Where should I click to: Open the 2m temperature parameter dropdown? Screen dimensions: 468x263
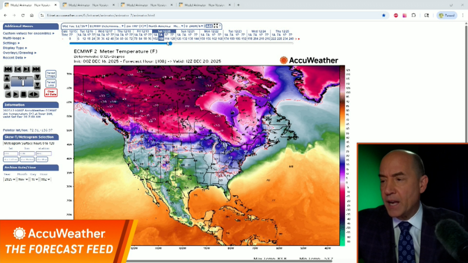(x=136, y=26)
